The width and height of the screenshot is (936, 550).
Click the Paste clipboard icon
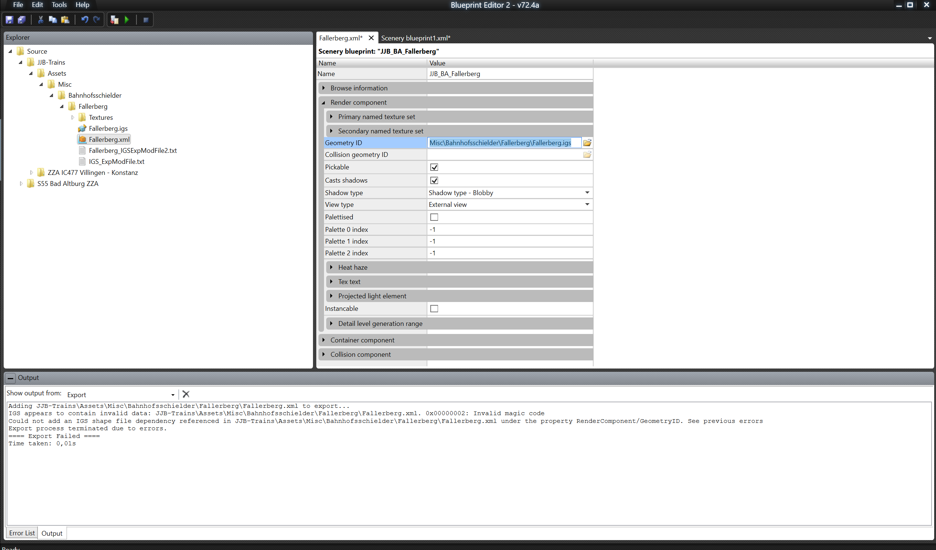click(x=65, y=20)
